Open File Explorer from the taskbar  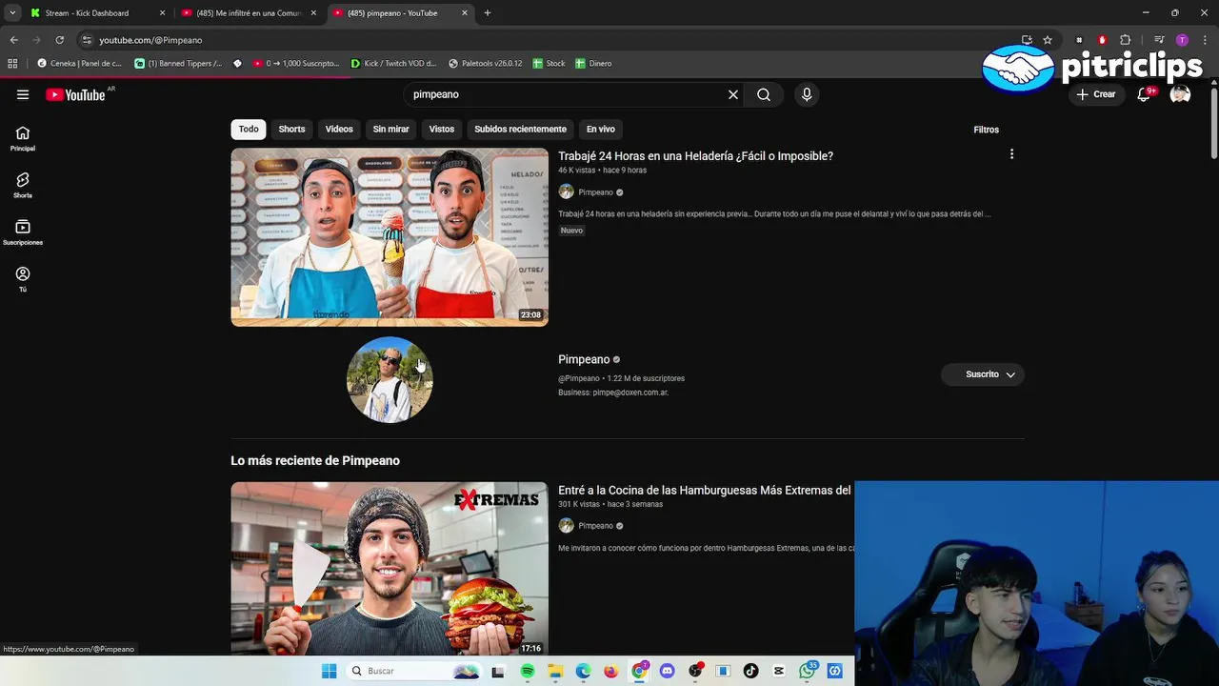pyautogui.click(x=555, y=671)
